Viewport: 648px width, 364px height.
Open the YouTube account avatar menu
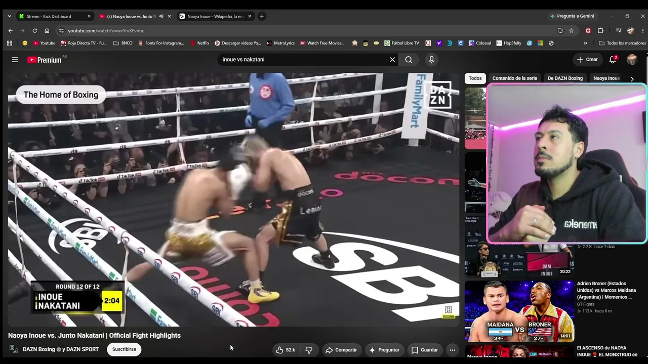pos(632,60)
